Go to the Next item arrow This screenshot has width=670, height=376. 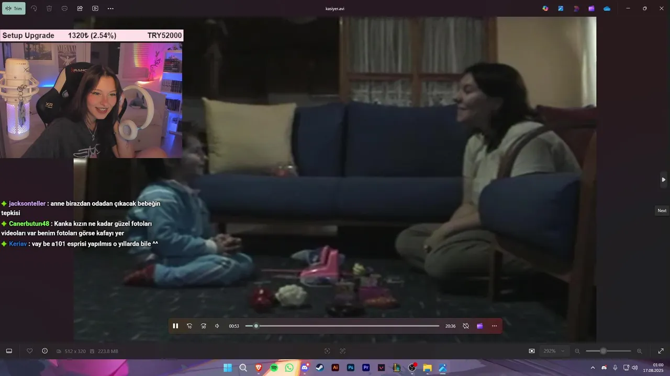(663, 180)
